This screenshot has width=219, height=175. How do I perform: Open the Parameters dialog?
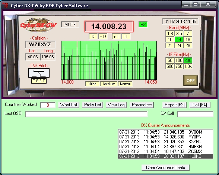tap(142, 105)
